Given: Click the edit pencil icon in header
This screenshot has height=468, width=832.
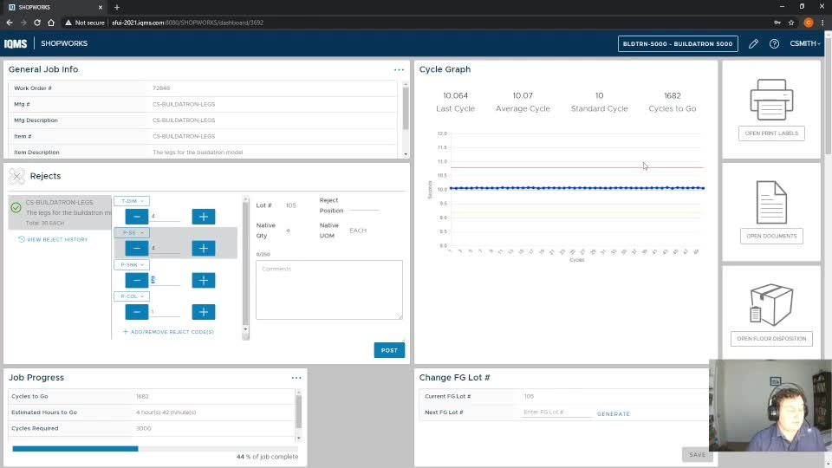Looking at the screenshot, I should click(x=753, y=44).
